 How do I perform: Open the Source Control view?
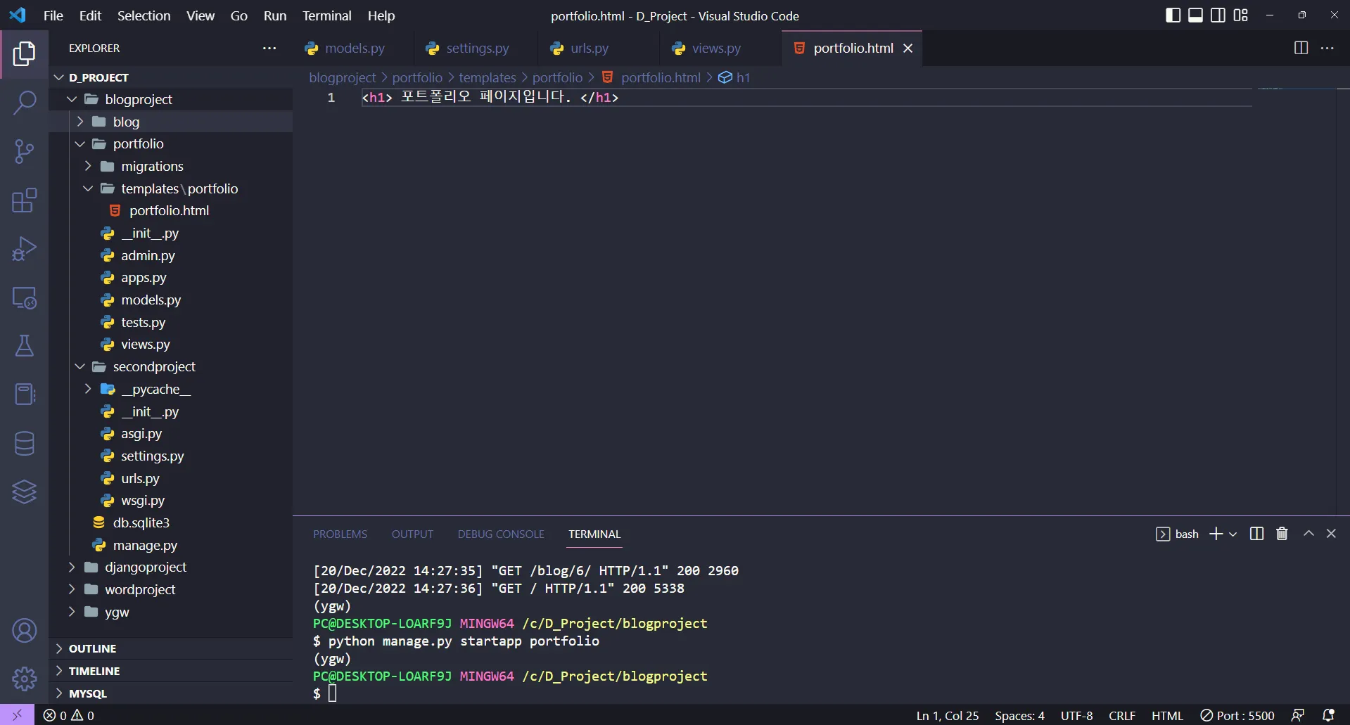coord(24,151)
